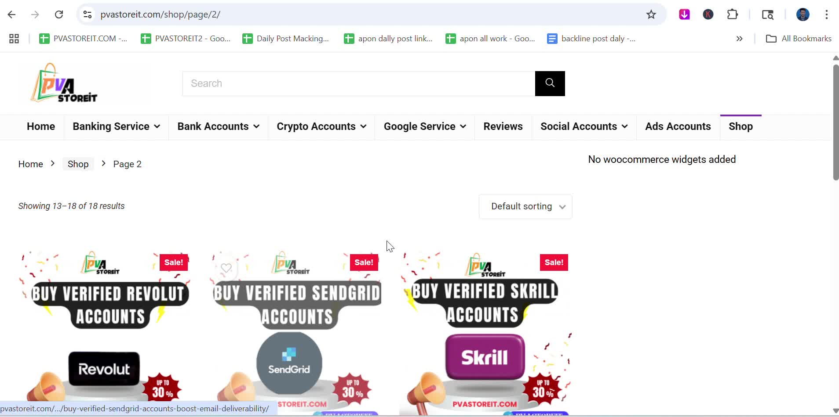Viewport: 839px width, 417px height.
Task: View site information icon in address bar
Action: click(x=88, y=14)
